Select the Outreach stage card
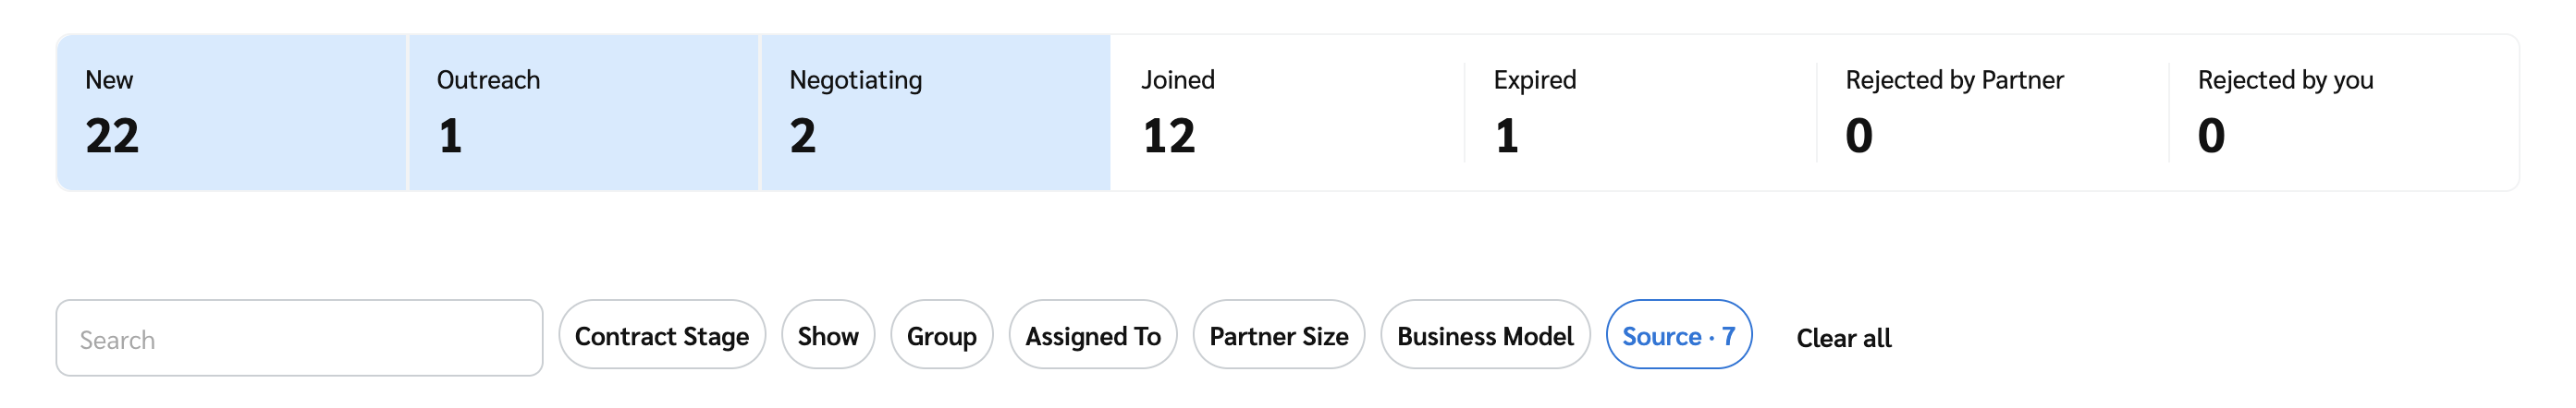2576x408 pixels. pos(583,112)
